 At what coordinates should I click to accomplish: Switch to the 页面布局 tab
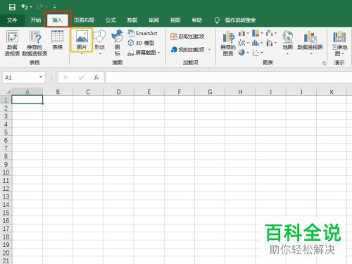pos(84,20)
